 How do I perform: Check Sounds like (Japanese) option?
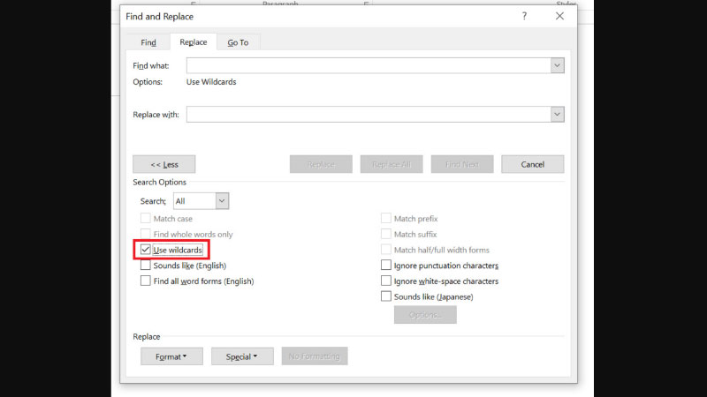(386, 297)
